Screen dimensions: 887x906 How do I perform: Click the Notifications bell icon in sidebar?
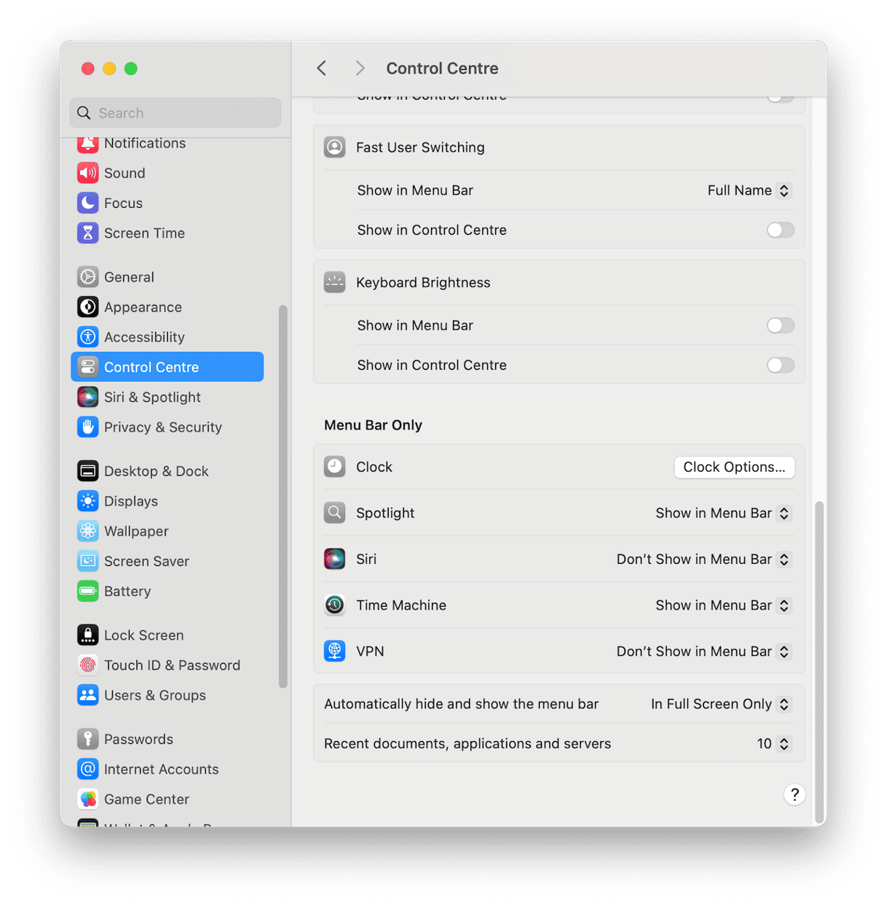pos(88,144)
